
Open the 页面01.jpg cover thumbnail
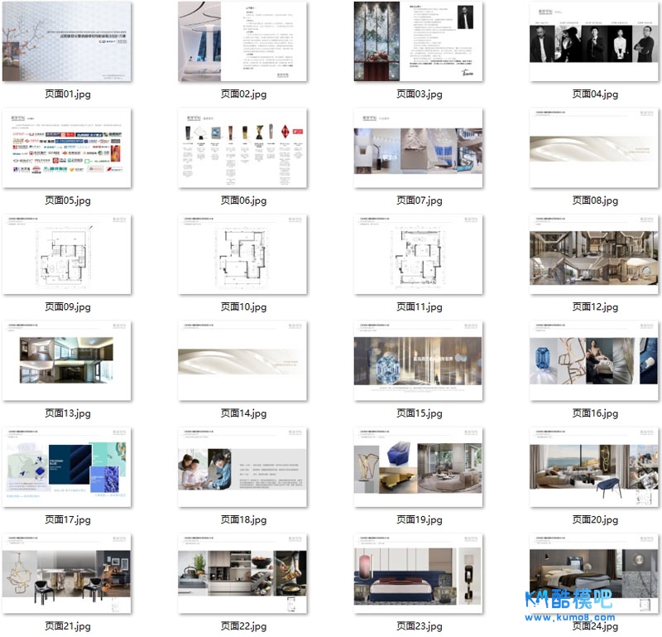click(67, 41)
